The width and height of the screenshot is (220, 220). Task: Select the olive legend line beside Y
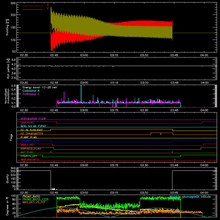coord(33,9)
